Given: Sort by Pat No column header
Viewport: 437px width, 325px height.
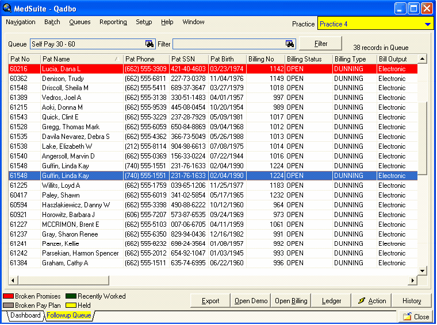Looking at the screenshot, I should (x=25, y=59).
